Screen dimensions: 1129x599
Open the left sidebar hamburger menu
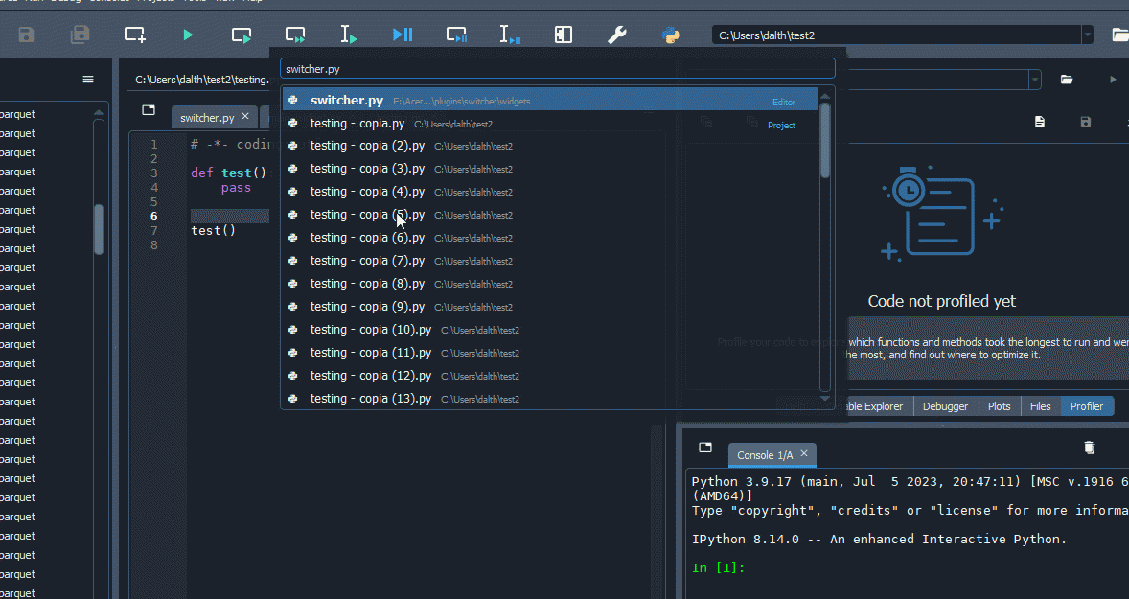pyautogui.click(x=88, y=79)
